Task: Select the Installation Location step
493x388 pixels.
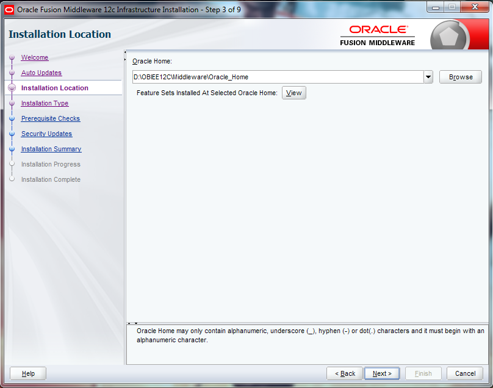Action: pos(55,88)
